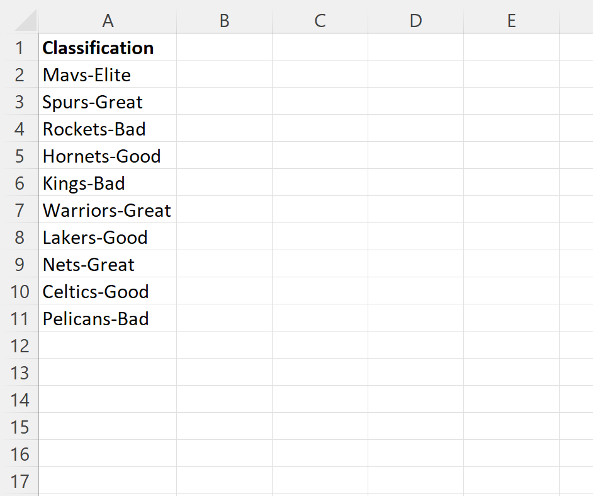Select column B header
Image resolution: width=593 pixels, height=496 pixels.
click(x=224, y=21)
